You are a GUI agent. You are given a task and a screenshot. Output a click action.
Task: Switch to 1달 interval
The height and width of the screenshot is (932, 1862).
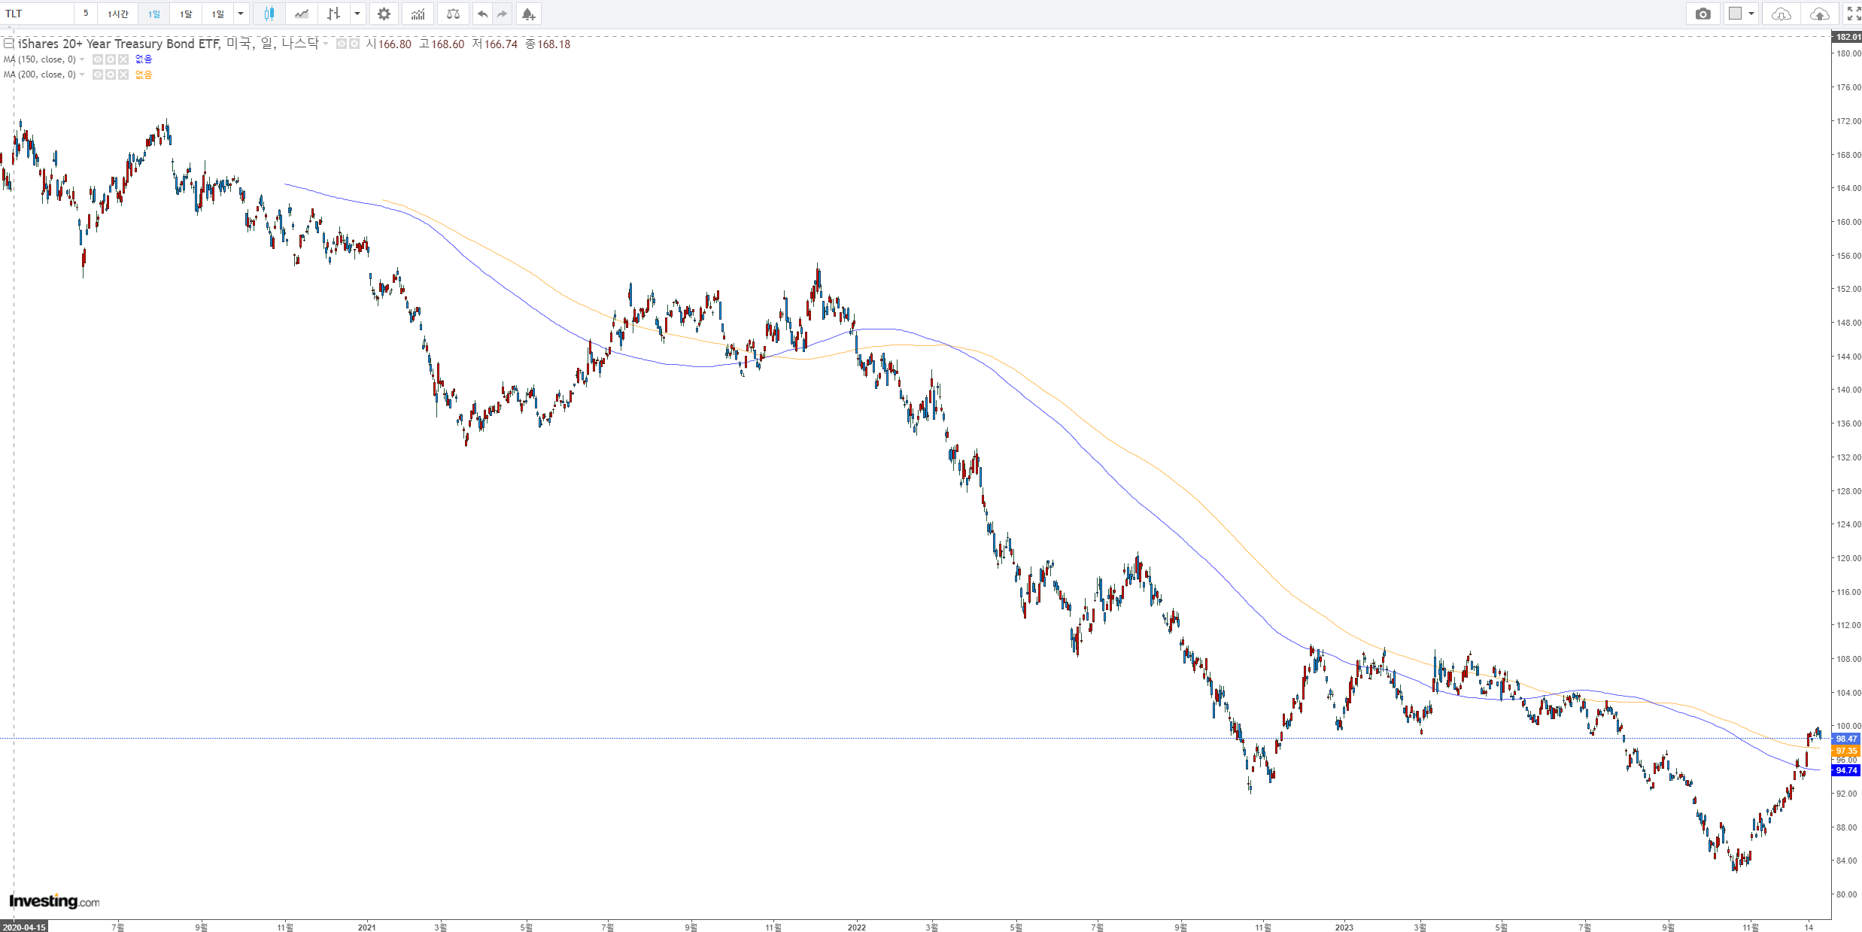[x=186, y=14]
